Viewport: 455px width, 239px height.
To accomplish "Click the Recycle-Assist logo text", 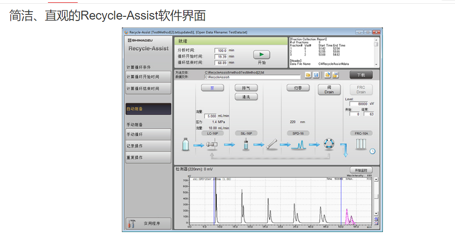I will (x=148, y=48).
